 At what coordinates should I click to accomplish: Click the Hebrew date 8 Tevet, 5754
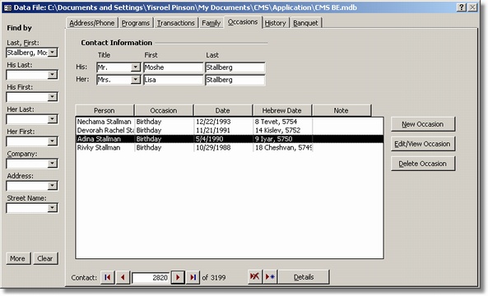[x=276, y=122]
